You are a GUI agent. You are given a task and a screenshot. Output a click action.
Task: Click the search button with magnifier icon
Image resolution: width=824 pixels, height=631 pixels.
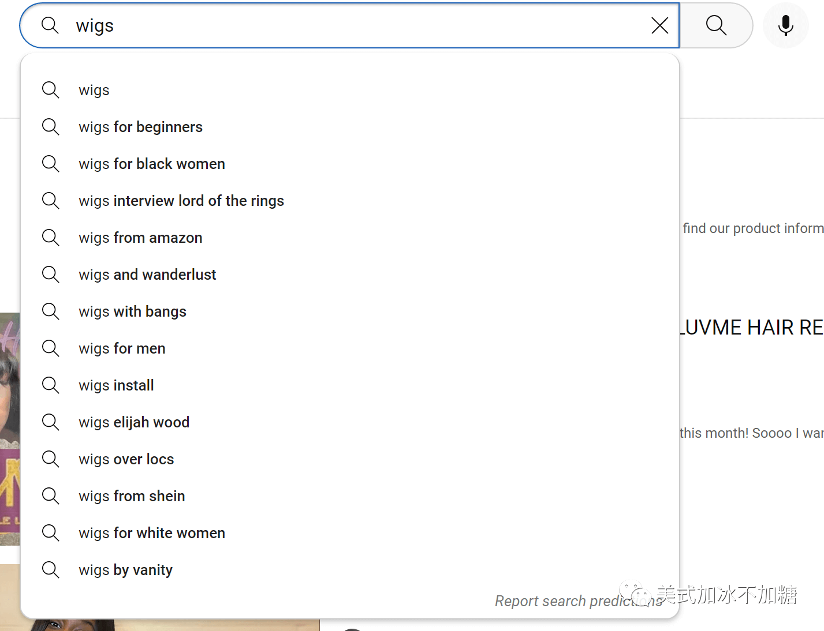pos(716,25)
